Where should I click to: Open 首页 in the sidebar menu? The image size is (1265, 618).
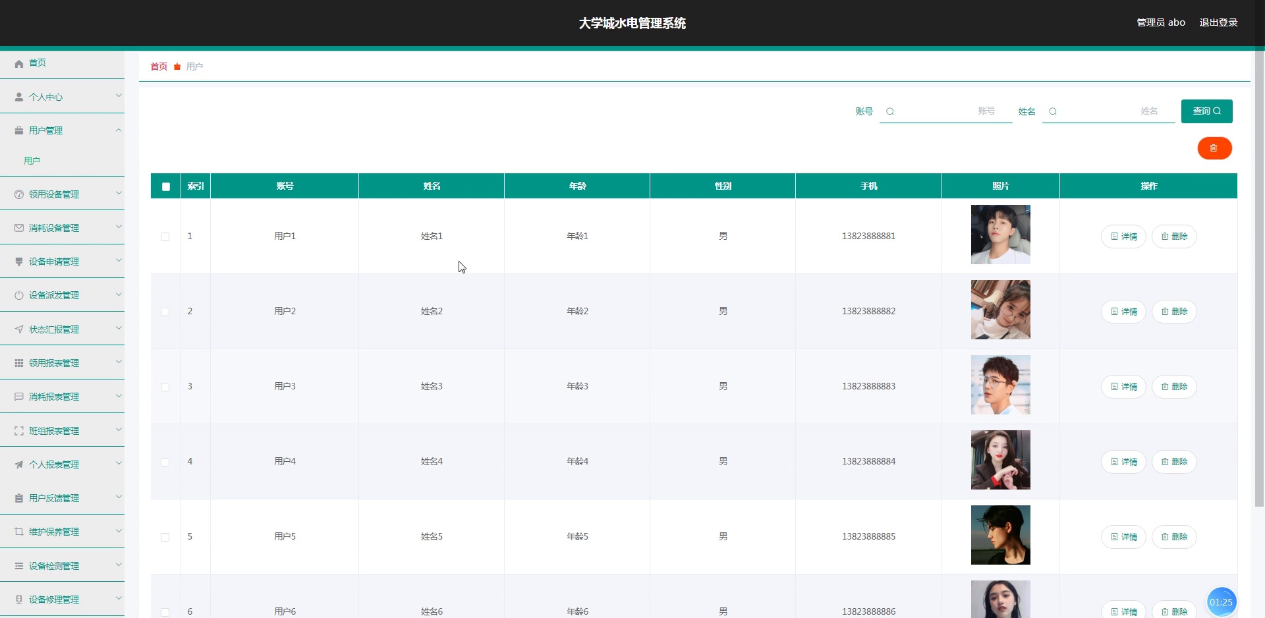coord(62,63)
